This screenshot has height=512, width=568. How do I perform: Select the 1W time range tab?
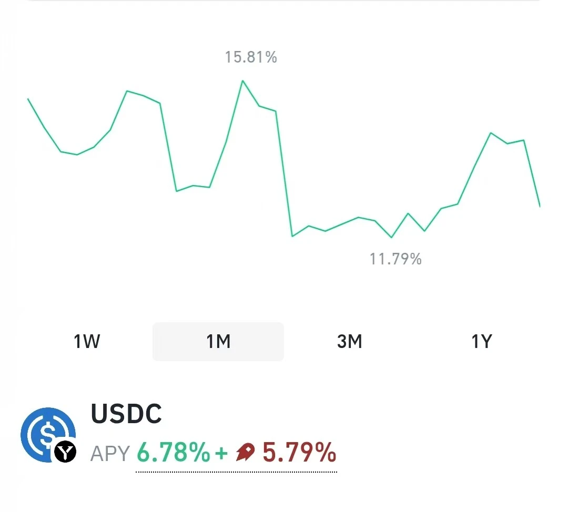[x=87, y=342]
